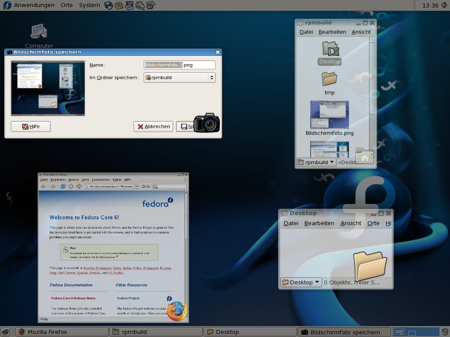This screenshot has height=337, width=450.
Task: Open the tmp folder in the rpmbuild window
Action: tap(329, 79)
